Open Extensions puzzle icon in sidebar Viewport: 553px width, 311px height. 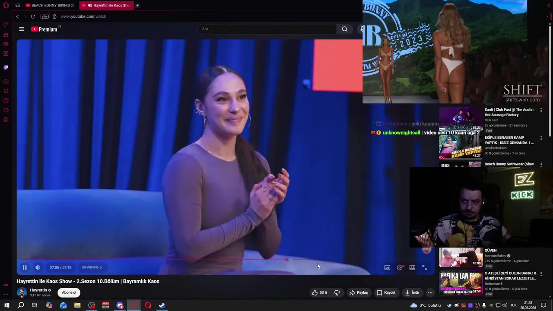point(6,110)
